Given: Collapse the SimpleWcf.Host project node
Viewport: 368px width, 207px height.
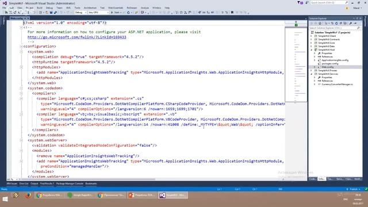Looking at the screenshot, I should (x=312, y=50).
